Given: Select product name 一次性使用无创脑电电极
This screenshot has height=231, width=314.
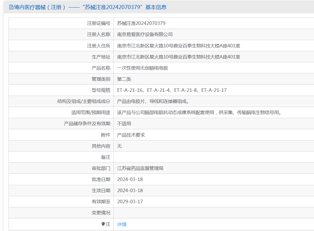Looking at the screenshot, I should (x=142, y=68).
